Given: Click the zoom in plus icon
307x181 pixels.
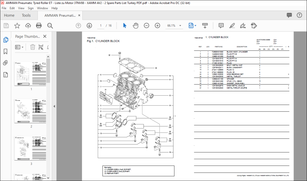Looking at the screenshot, I should 157,26.
